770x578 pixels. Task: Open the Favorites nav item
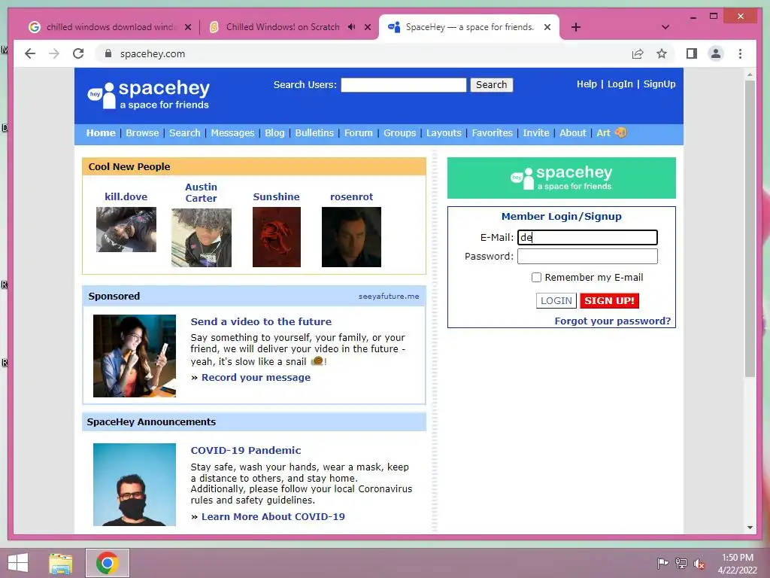(x=492, y=132)
